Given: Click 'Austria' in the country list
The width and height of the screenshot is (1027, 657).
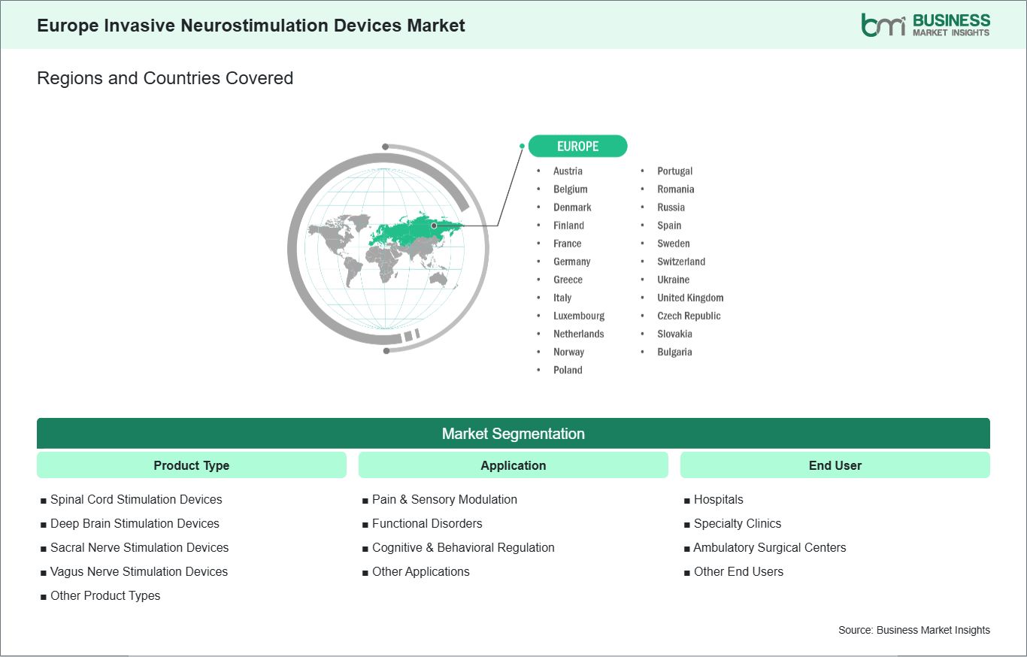Looking at the screenshot, I should pos(568,171).
